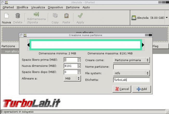Click the green partition size bar

(x=86, y=45)
